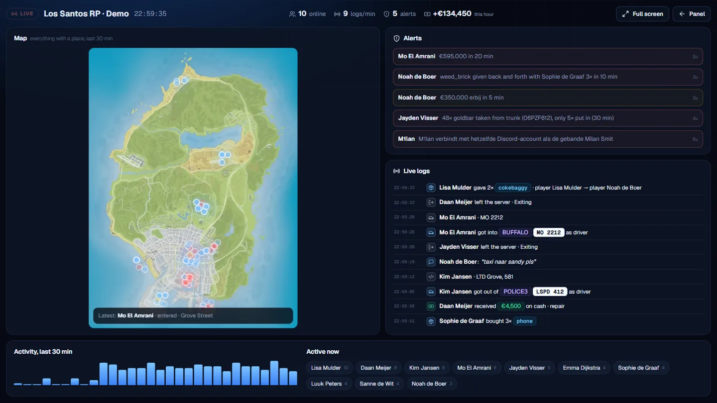Open Full screen mode

coord(642,14)
